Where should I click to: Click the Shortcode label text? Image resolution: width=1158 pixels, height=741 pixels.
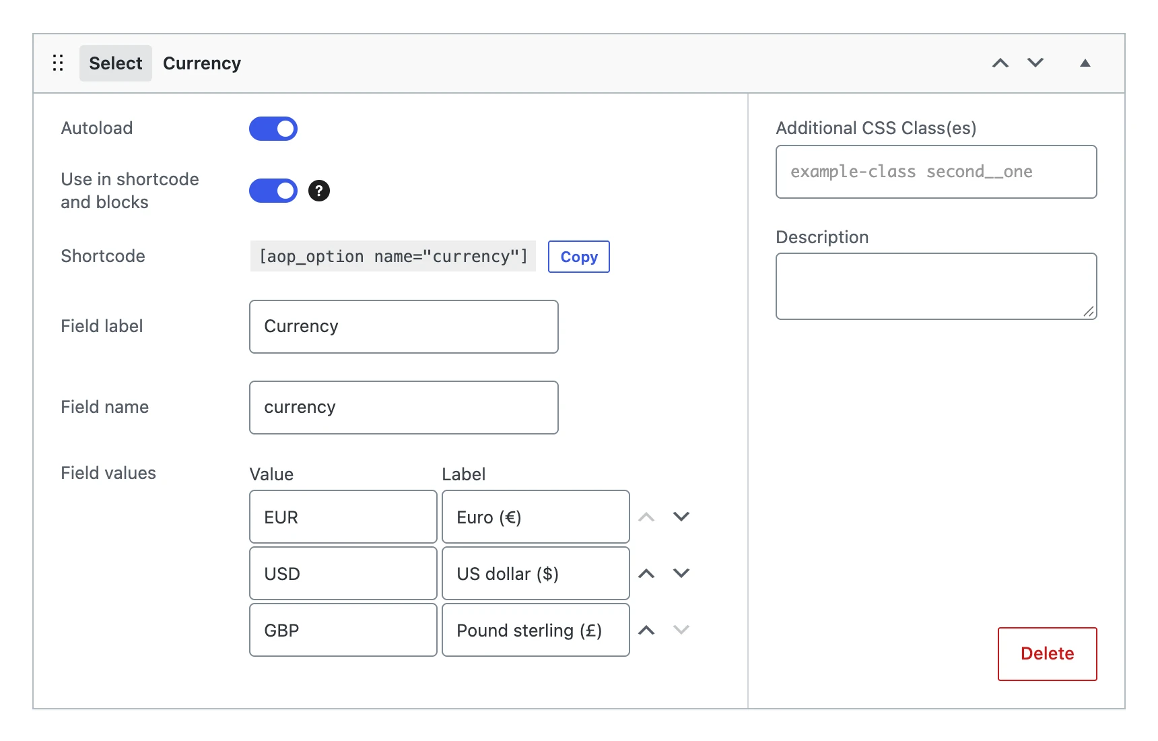pyautogui.click(x=103, y=256)
